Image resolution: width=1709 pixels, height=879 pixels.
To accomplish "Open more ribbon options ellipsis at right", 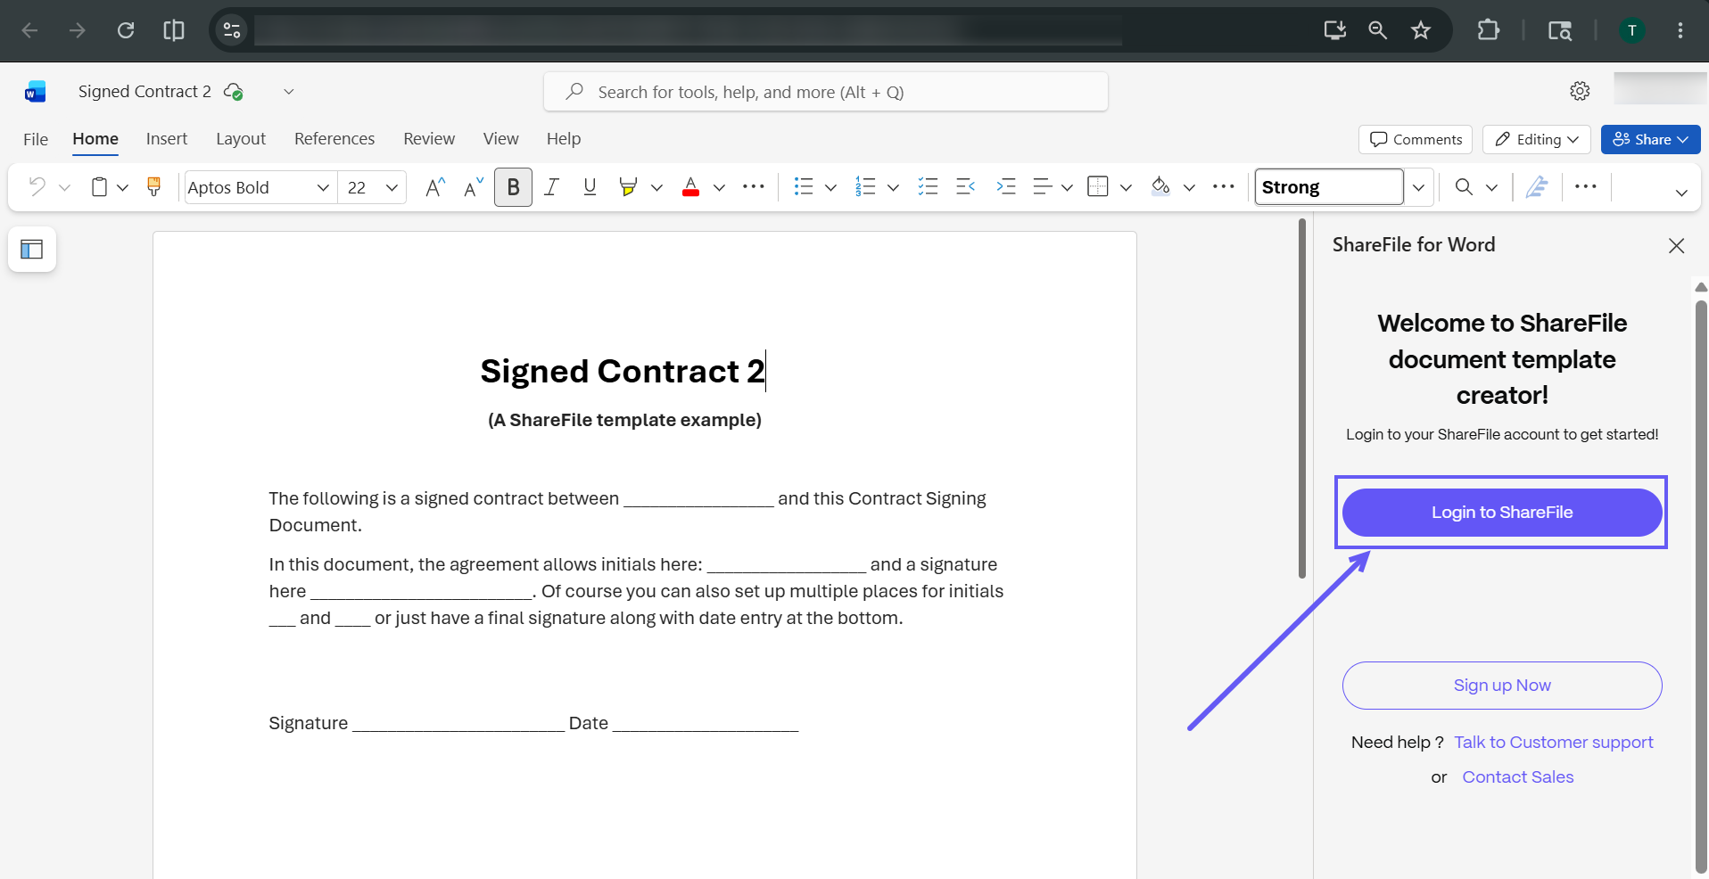I will (x=1586, y=187).
